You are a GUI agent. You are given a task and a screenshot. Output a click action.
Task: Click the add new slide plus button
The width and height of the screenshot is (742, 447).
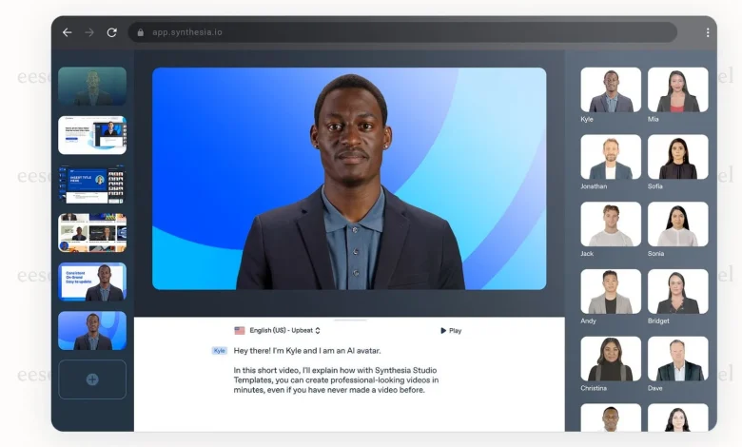pos(92,379)
